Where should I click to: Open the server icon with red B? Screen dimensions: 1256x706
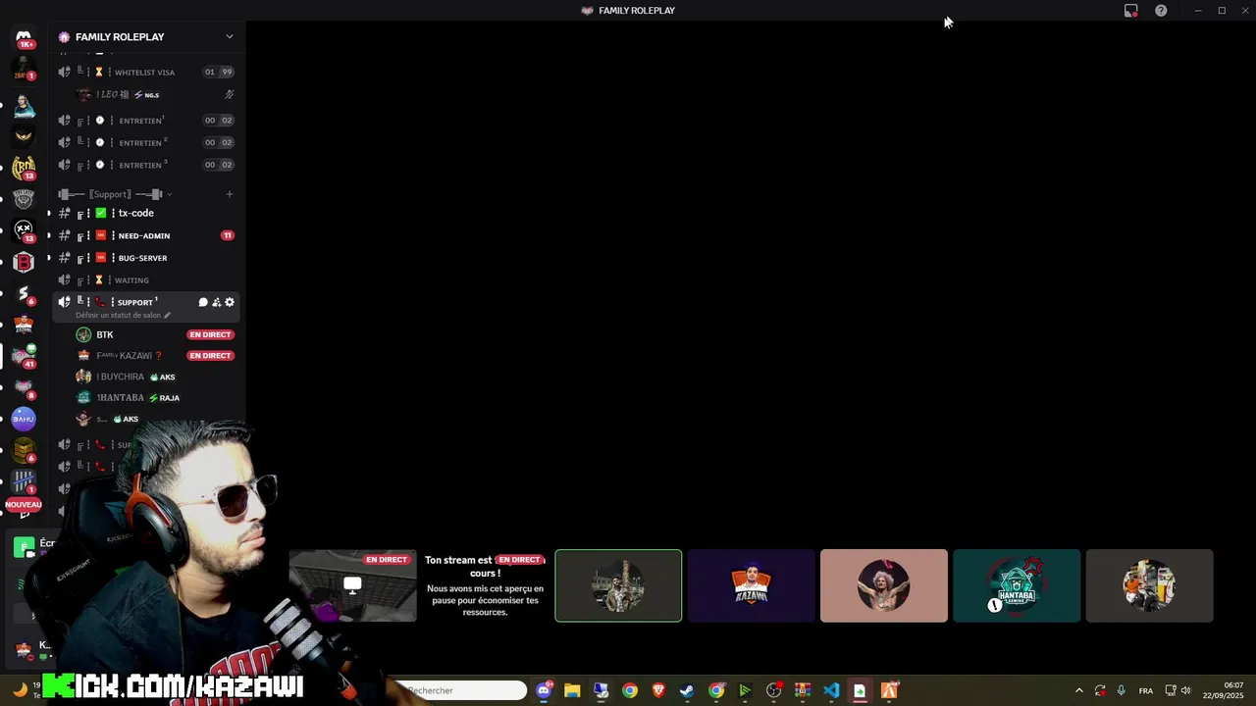24,262
